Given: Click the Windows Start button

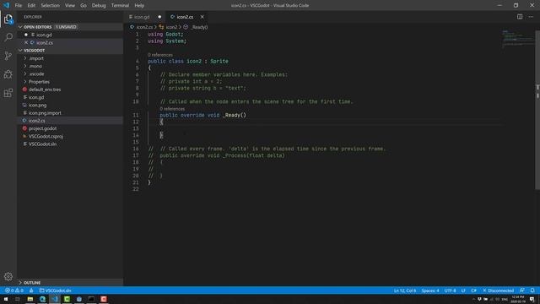Looking at the screenshot, I should [6, 299].
